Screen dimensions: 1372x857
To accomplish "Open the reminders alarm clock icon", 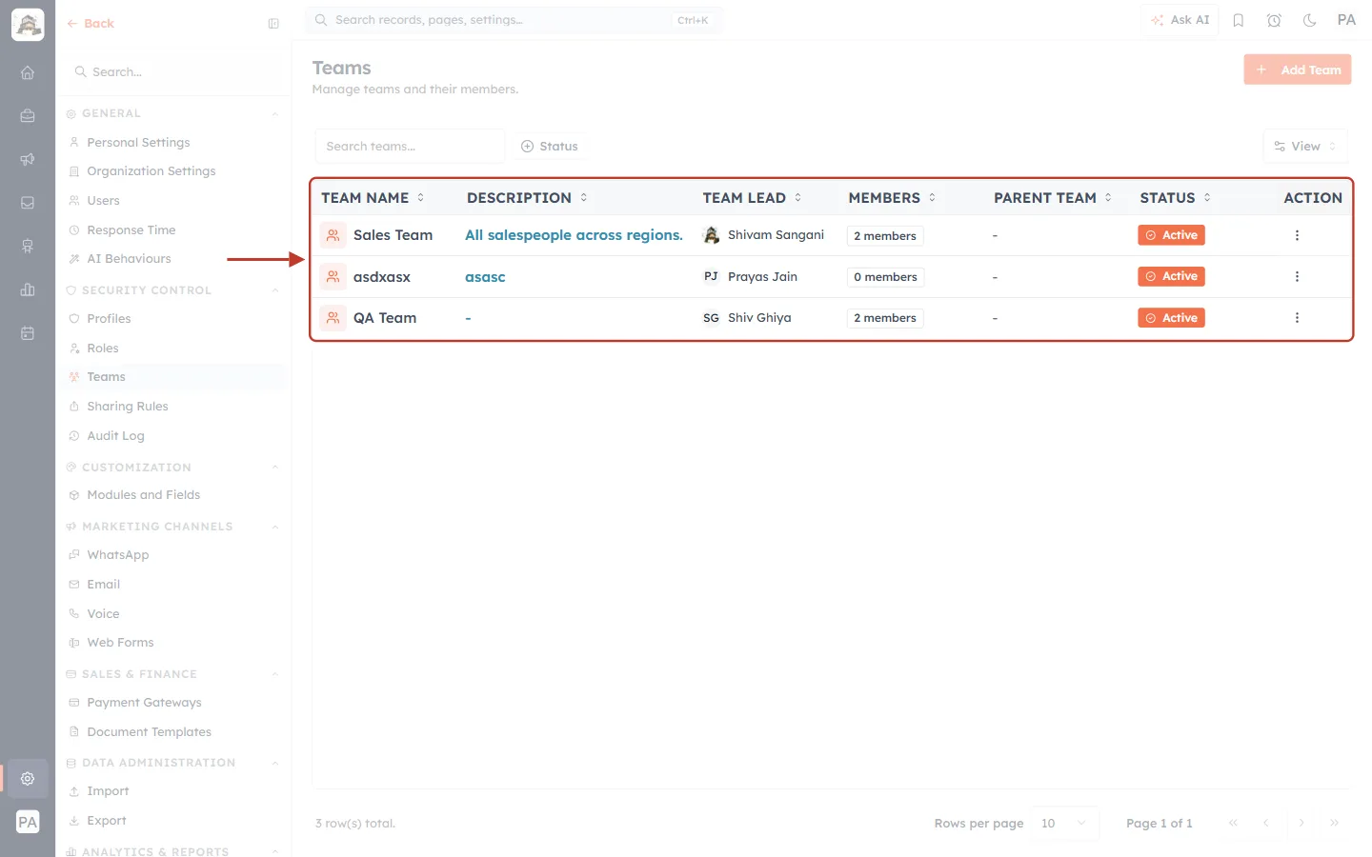I will tap(1274, 20).
